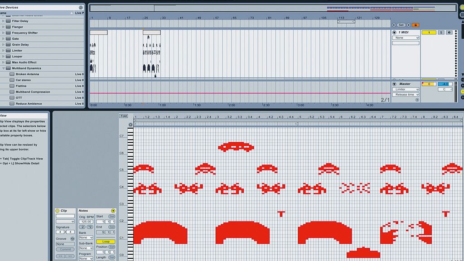
Task: Click the Filter Delay device folder icon
Action: click(8, 21)
